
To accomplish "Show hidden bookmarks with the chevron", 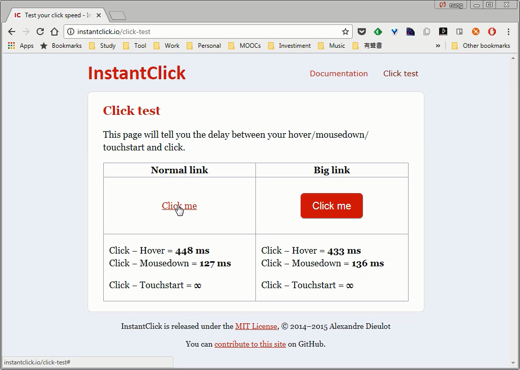I will (438, 46).
